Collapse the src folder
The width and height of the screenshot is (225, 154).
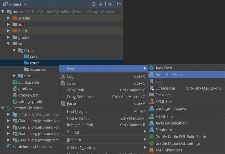[x=8, y=44]
